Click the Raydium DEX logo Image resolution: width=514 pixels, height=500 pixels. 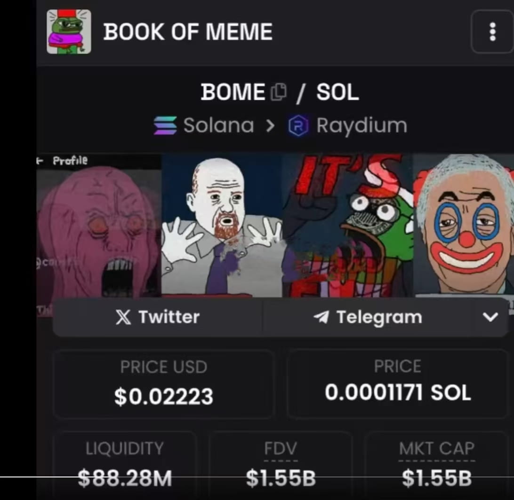tap(298, 125)
